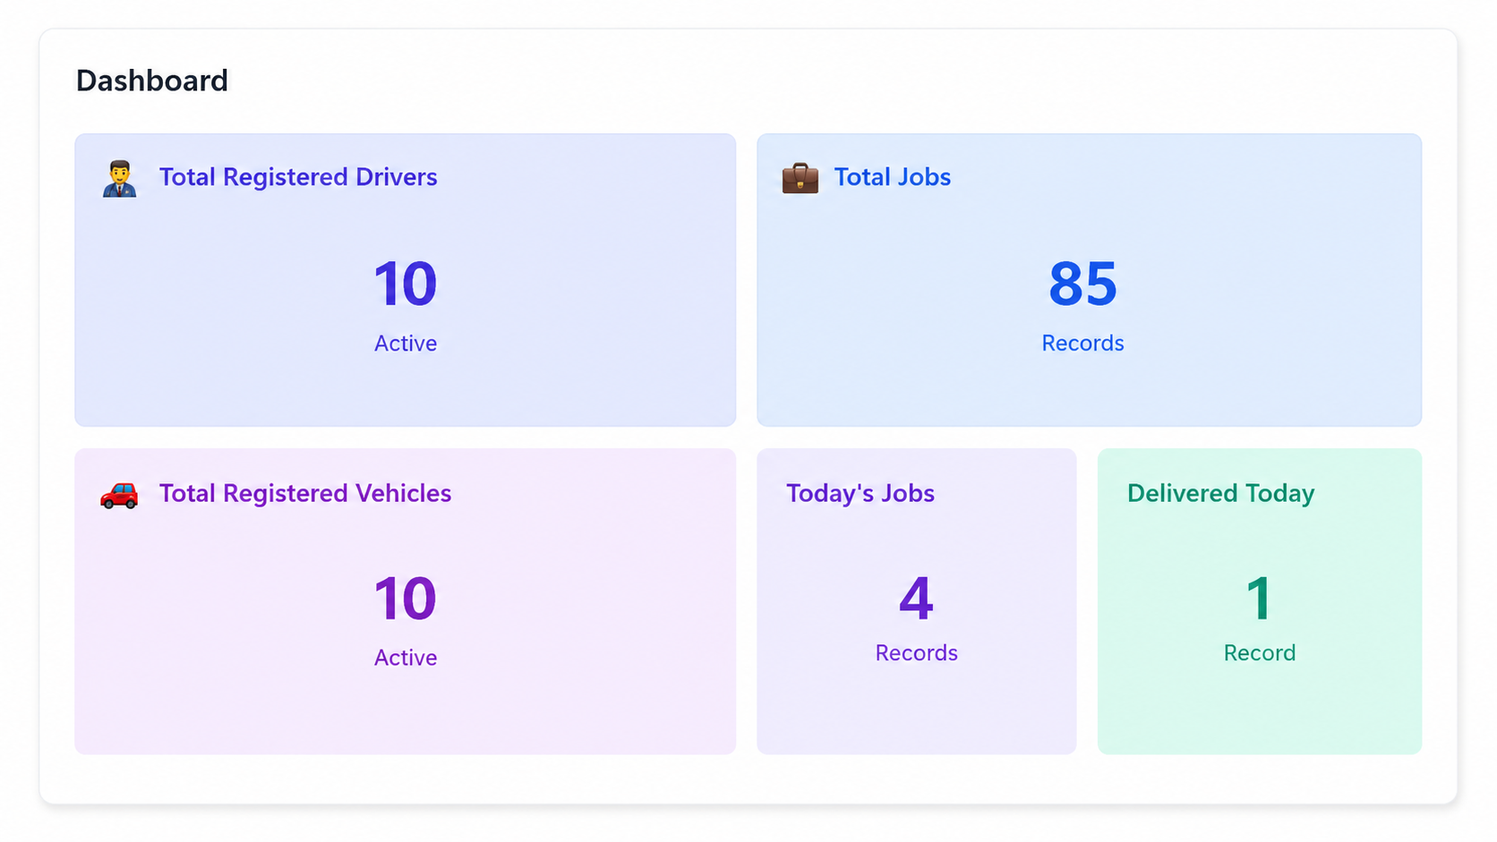Open the Total Registered Drivers heading
Image resolution: width=1497 pixels, height=842 pixels.
(x=298, y=177)
